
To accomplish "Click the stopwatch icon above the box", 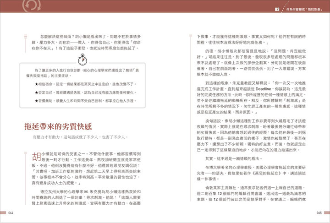I will coord(82,60).
